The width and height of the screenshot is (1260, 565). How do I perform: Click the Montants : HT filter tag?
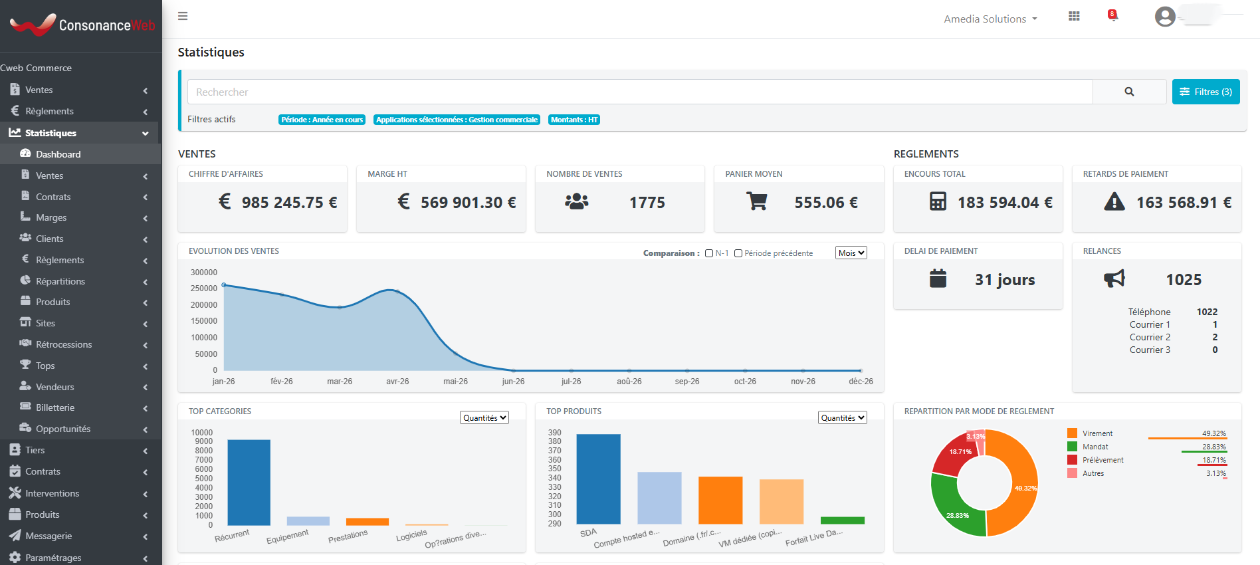click(x=574, y=120)
